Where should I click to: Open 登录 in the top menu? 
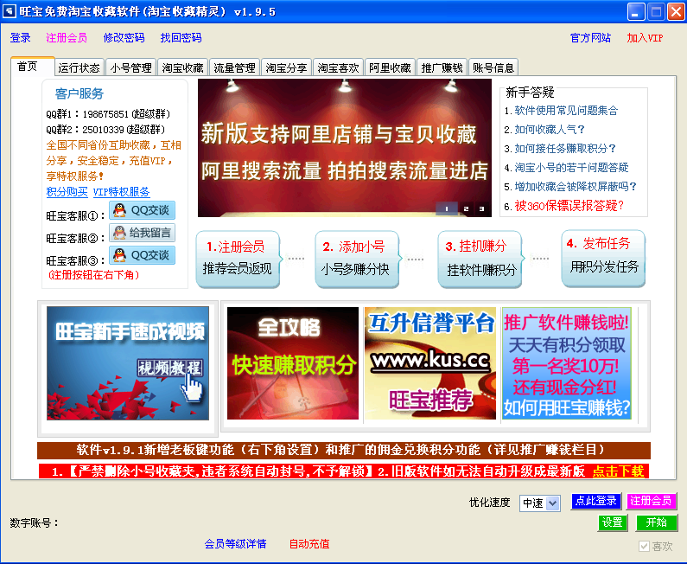[21, 38]
